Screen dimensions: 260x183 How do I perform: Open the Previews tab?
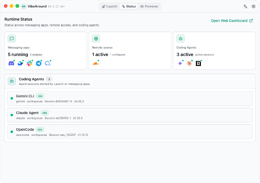click(x=149, y=7)
